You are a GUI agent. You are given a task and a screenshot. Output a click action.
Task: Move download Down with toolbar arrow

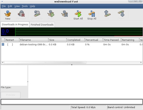click(121, 15)
